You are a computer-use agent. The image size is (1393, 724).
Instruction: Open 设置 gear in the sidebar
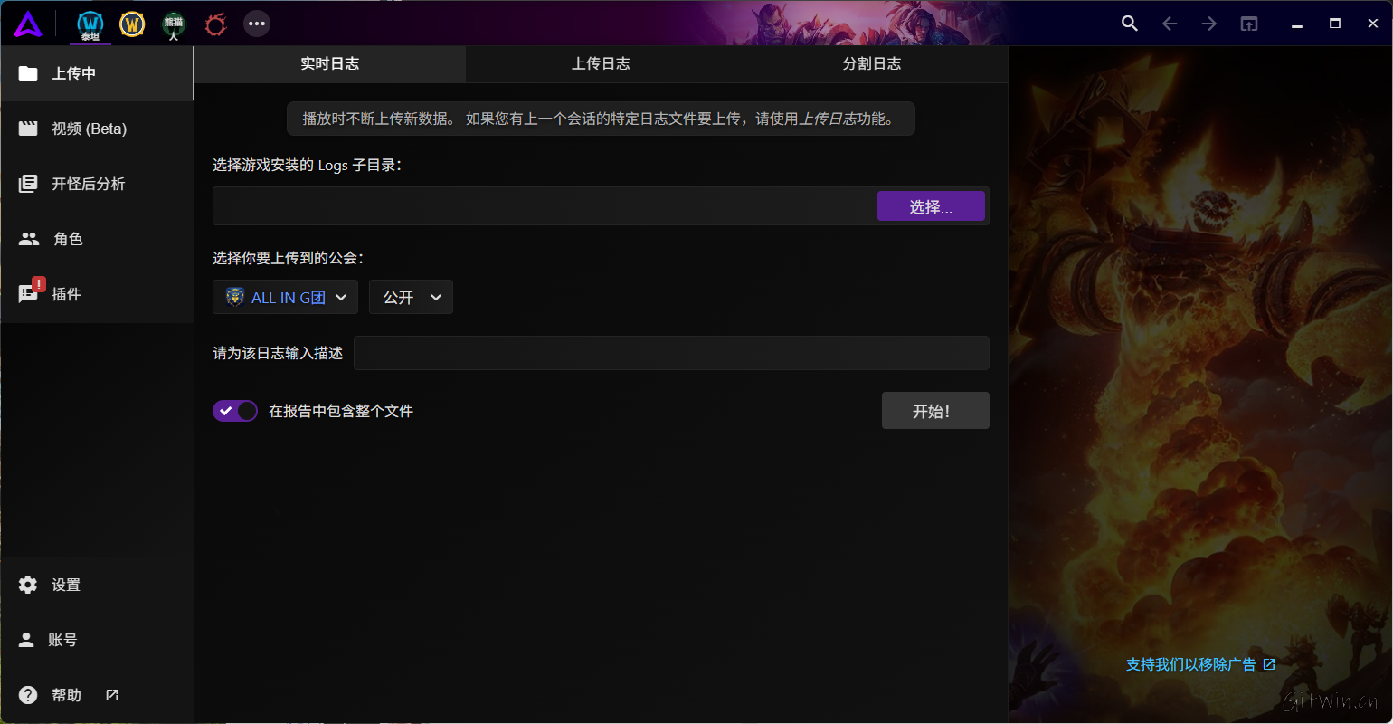pyautogui.click(x=65, y=585)
